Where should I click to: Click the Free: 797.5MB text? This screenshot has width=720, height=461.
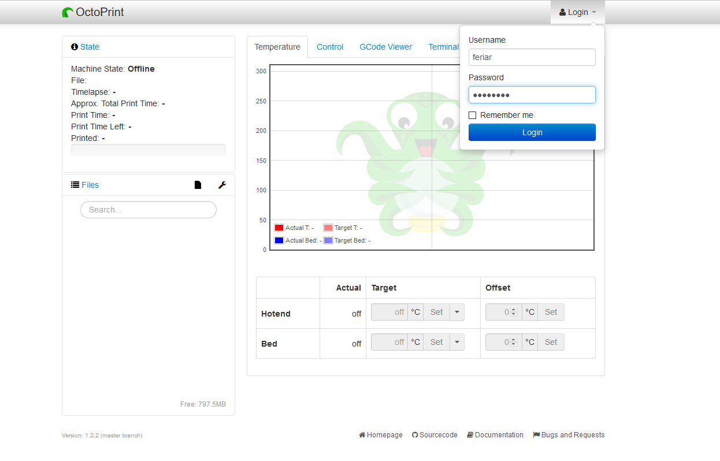203,404
